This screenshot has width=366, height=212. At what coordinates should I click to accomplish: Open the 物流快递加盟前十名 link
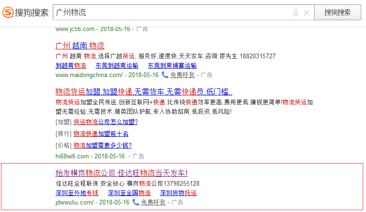tap(101, 133)
